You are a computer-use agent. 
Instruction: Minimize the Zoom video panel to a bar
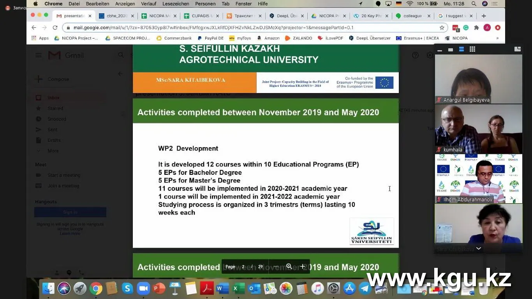[x=440, y=50]
